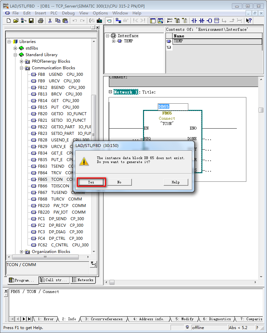
Task: Switch to the Call structure tab
Action: (54, 280)
